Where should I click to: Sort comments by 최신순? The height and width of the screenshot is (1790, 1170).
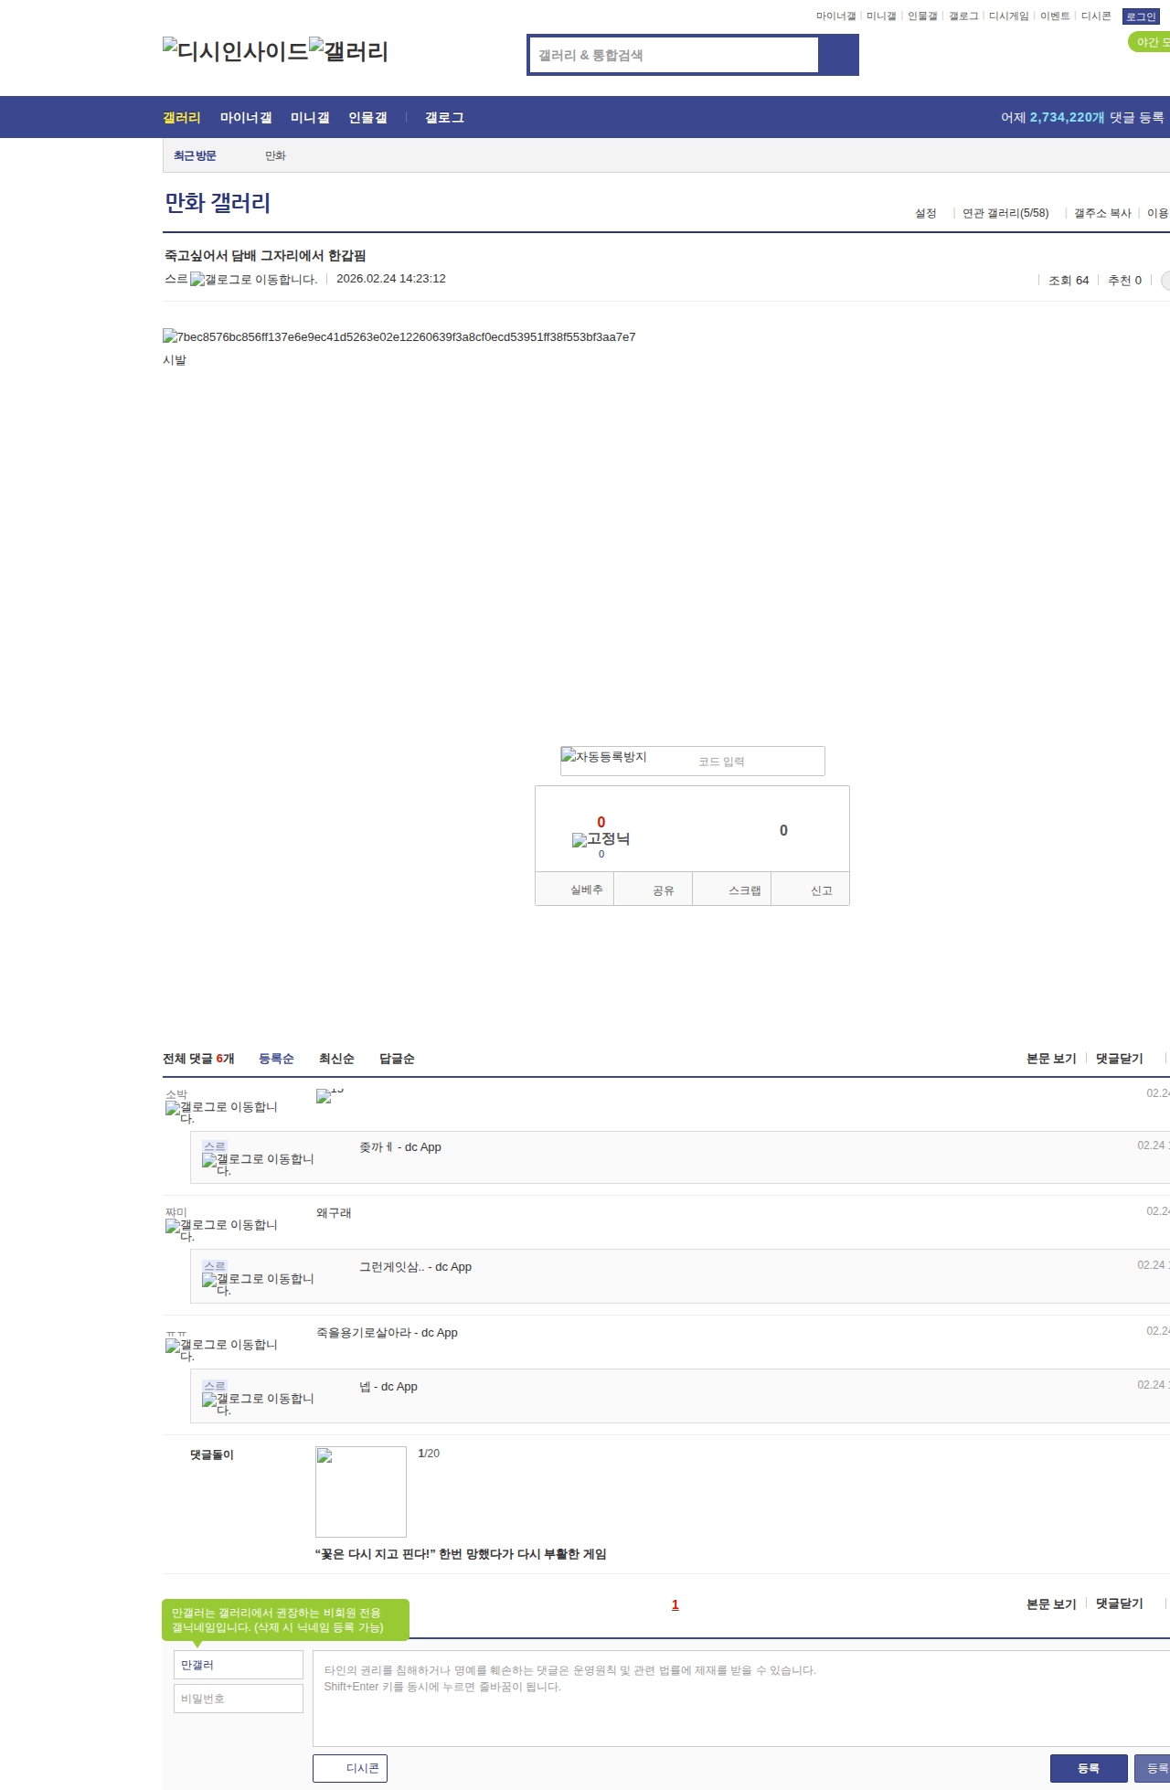[336, 1059]
